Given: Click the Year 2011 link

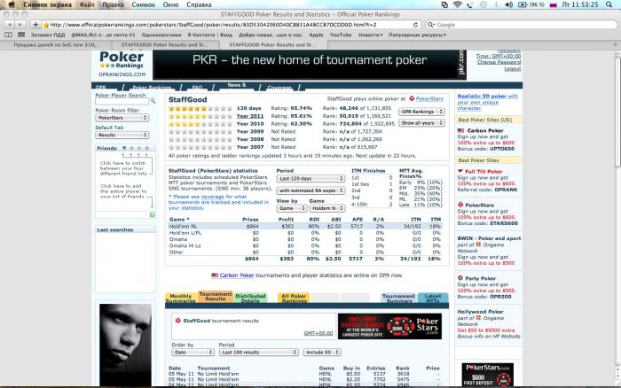Looking at the screenshot, I should (x=250, y=116).
